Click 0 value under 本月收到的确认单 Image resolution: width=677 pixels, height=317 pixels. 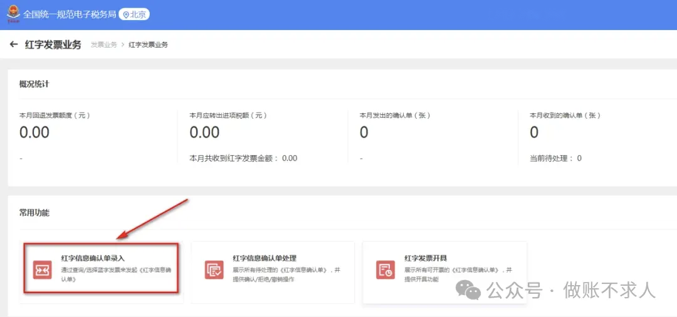[534, 133]
